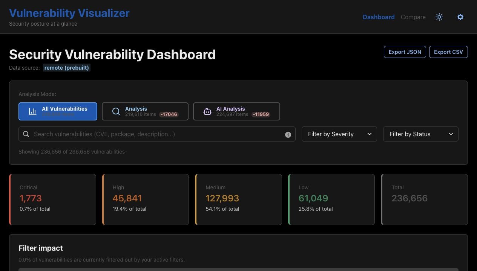Click the Export CSV button
Viewport: 477px width, 271px height.
point(448,52)
